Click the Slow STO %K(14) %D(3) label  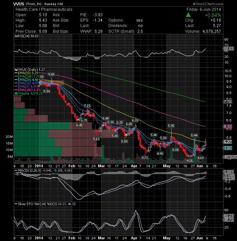point(45,204)
